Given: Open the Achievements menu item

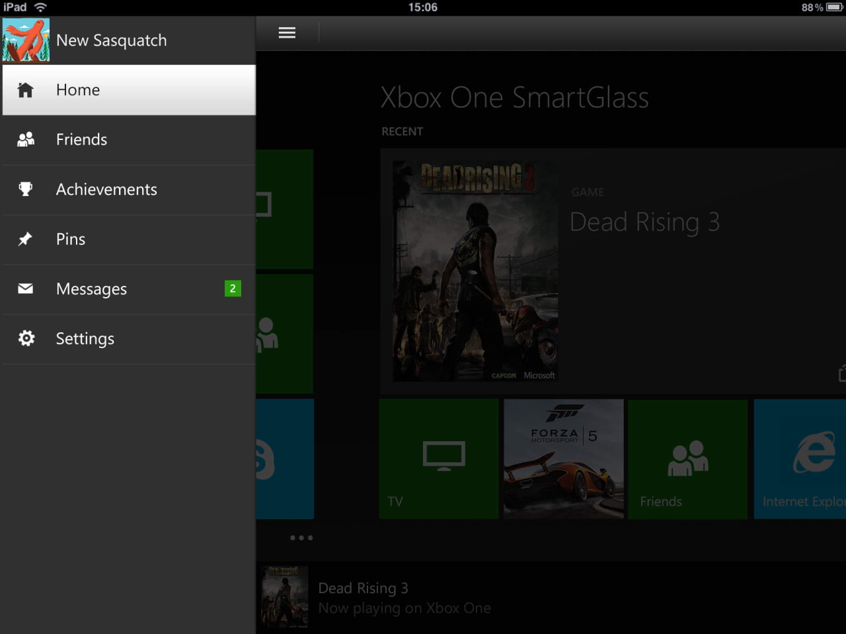Looking at the screenshot, I should pos(106,190).
